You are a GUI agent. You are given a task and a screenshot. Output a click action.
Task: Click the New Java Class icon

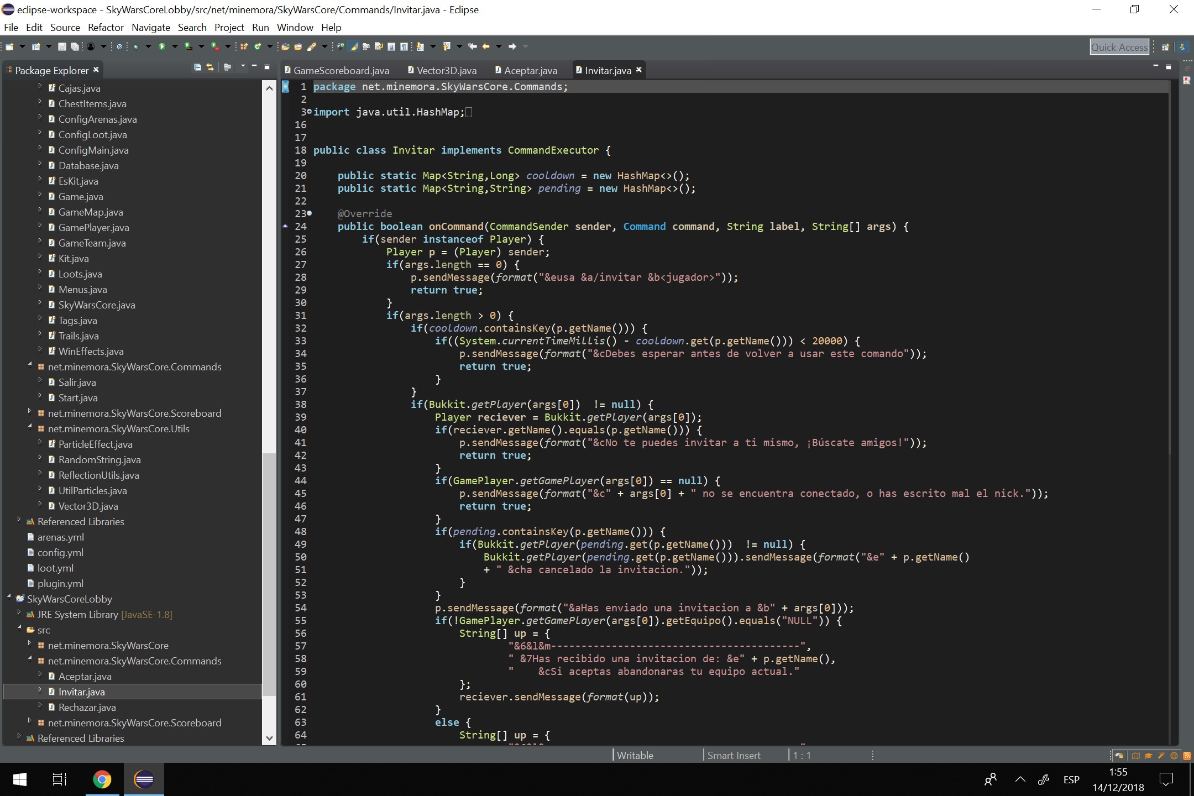pos(257,46)
